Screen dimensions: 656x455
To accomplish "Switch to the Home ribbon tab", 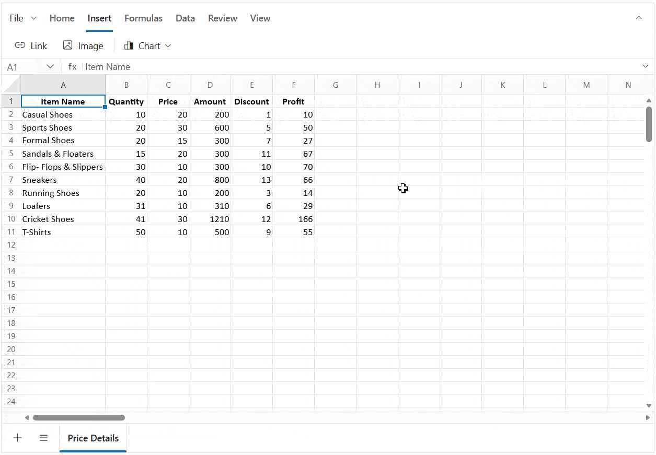I will click(x=62, y=18).
